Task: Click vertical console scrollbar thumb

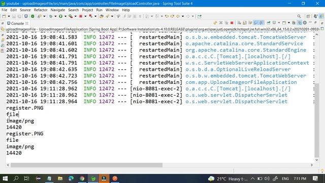Action: 317,120
